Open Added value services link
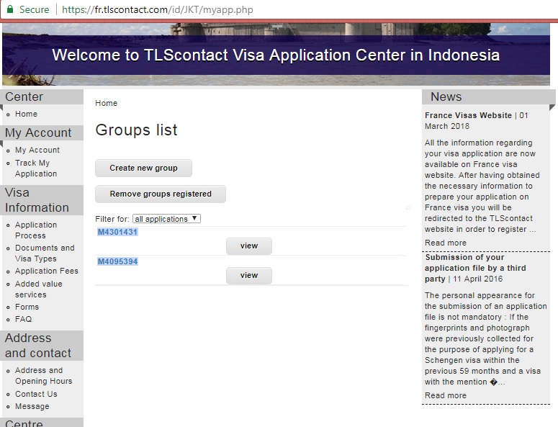The width and height of the screenshot is (558, 427). click(38, 289)
